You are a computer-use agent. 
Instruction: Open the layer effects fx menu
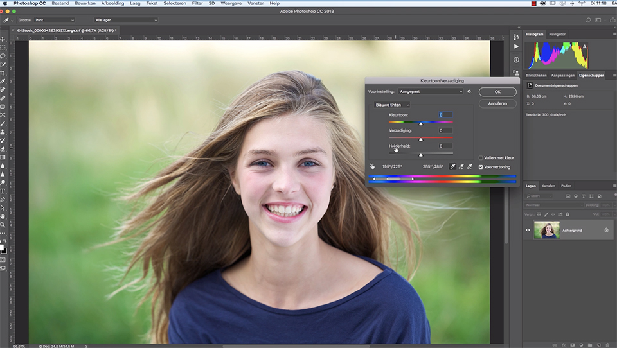pyautogui.click(x=564, y=345)
